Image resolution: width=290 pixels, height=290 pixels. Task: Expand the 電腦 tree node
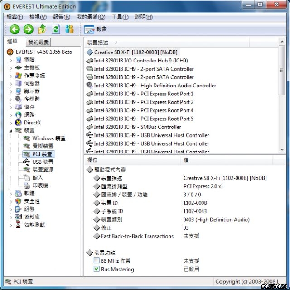(10, 60)
